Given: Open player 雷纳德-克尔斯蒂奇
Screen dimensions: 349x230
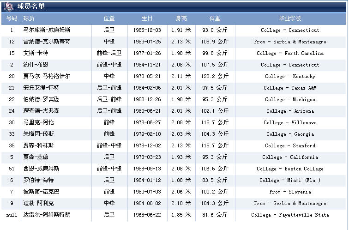Looking at the screenshot, I should (47, 42).
